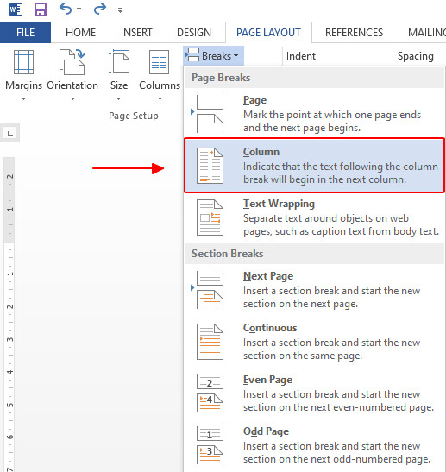This screenshot has height=472, width=446.
Task: Open Customize Quick Access Toolbar arrow
Action: (x=120, y=10)
